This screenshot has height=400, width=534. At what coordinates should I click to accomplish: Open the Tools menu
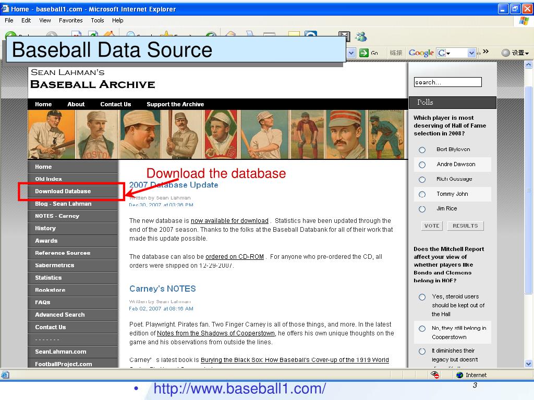tap(98, 20)
